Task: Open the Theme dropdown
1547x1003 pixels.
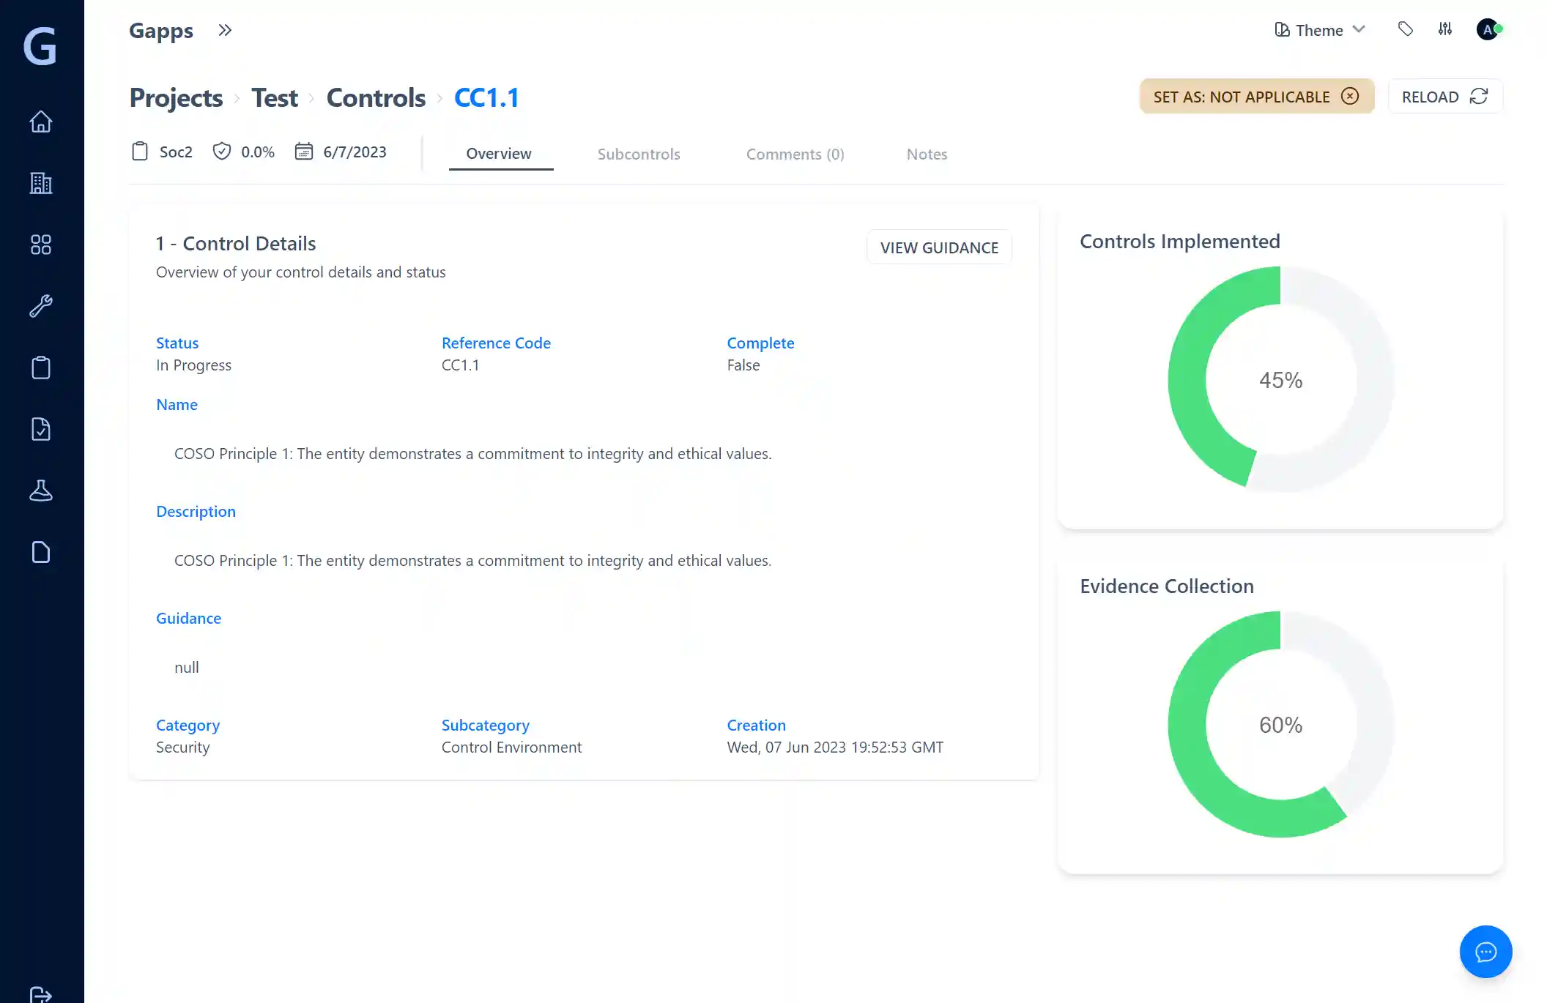Action: [1320, 30]
